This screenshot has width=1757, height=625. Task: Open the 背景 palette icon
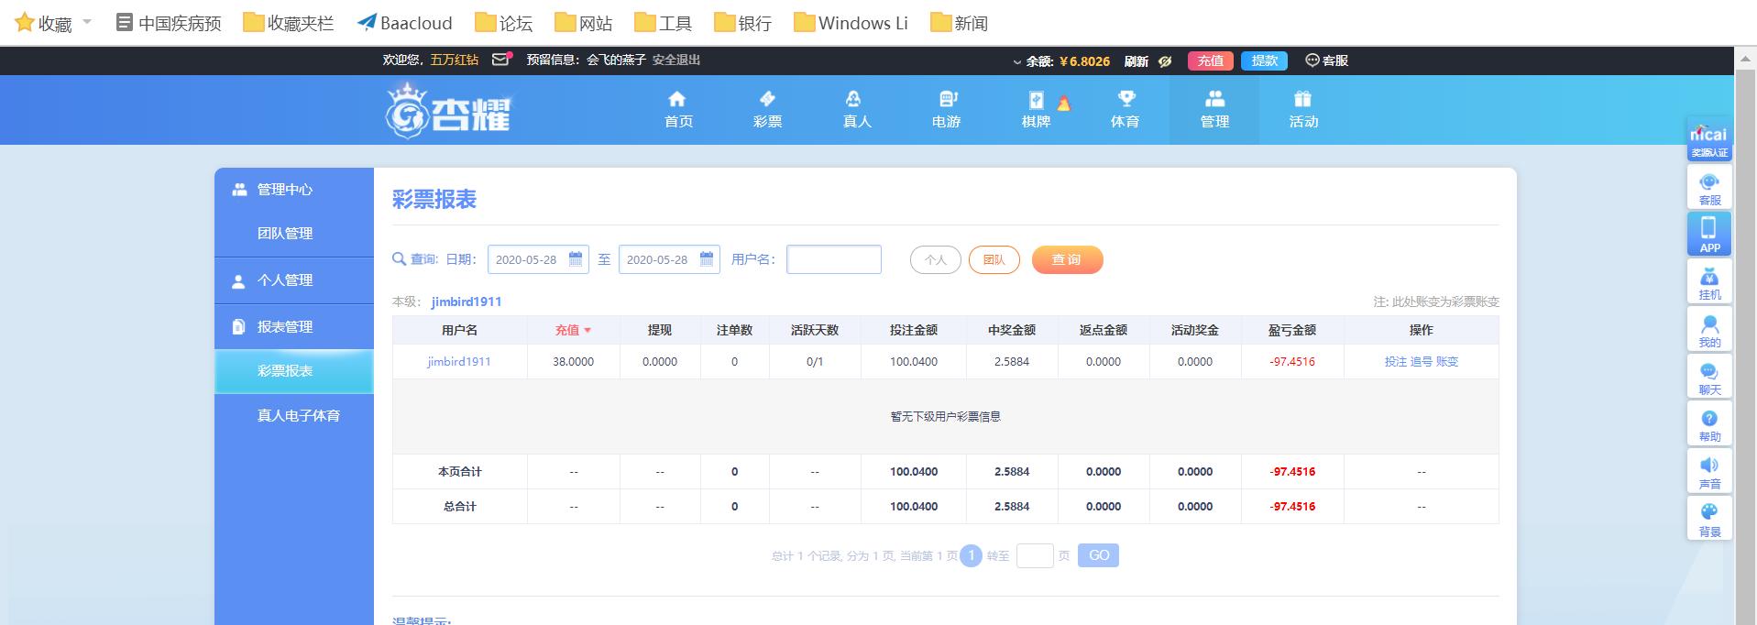1709,519
